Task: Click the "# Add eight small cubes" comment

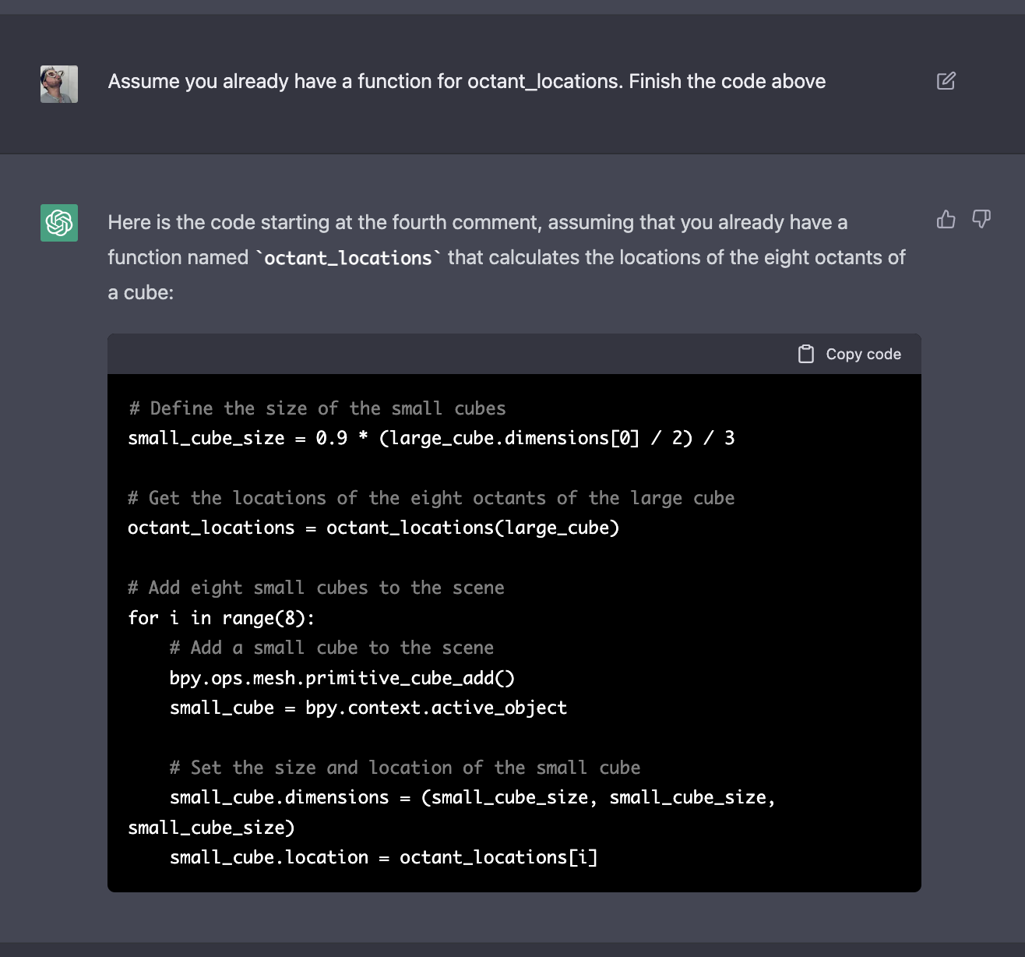Action: point(316,588)
